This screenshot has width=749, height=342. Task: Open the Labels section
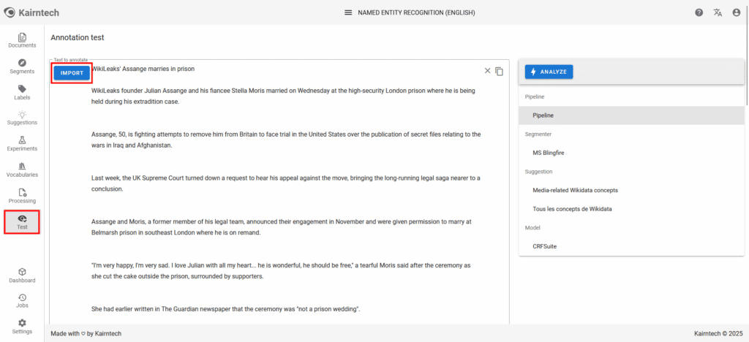pyautogui.click(x=22, y=93)
